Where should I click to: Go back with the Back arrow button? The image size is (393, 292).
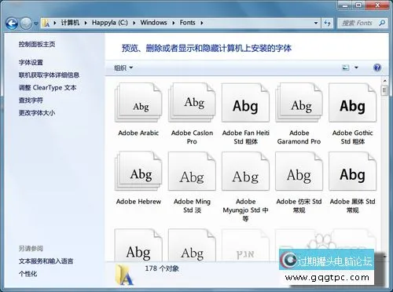12,24
